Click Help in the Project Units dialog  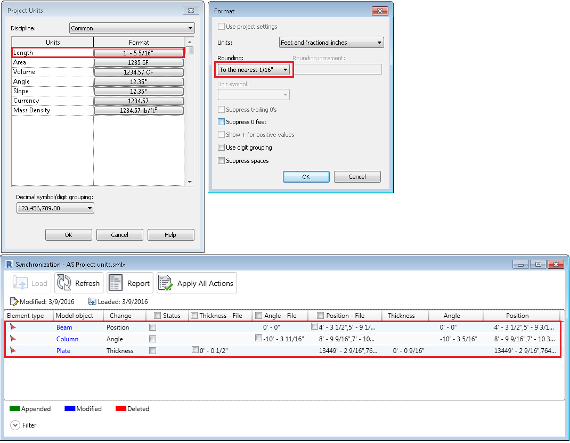click(x=170, y=235)
